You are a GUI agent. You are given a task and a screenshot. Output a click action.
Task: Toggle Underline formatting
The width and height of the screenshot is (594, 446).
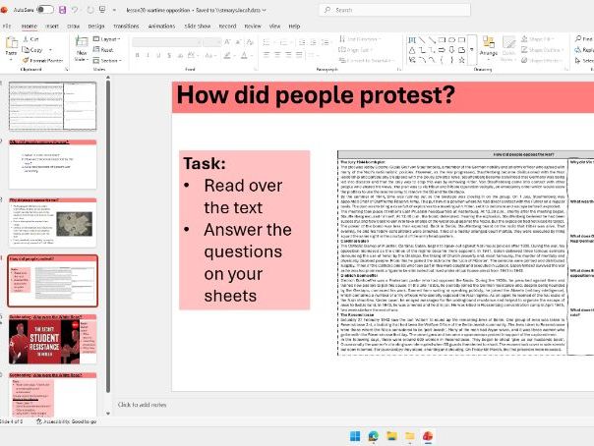click(x=158, y=55)
